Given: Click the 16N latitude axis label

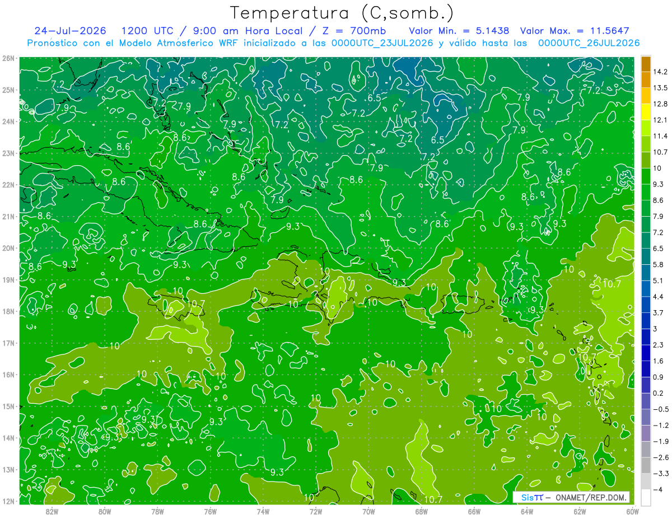Looking at the screenshot, I should tap(8, 375).
